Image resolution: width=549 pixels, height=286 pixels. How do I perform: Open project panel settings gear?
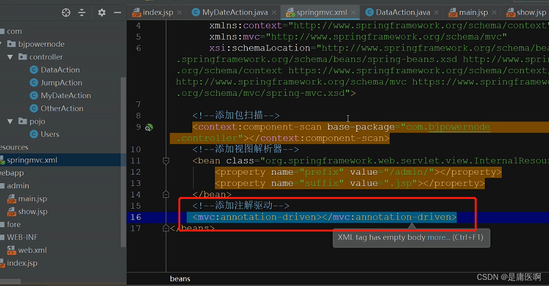point(101,13)
